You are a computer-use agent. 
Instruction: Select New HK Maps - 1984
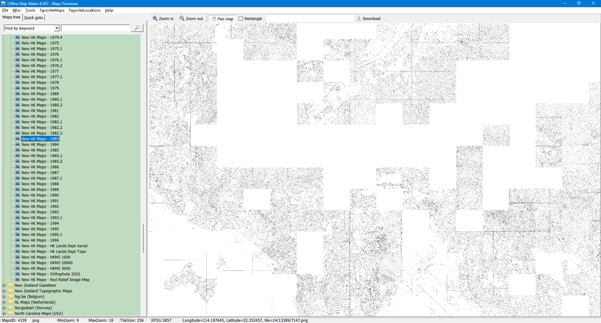40,145
